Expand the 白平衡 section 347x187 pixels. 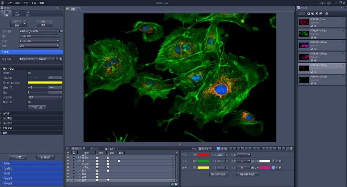pyautogui.click(x=31, y=113)
